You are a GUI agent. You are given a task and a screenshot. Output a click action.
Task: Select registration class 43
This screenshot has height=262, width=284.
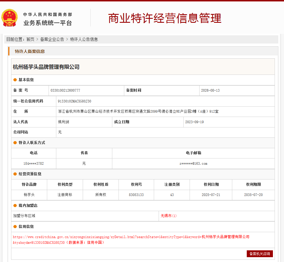point(172,195)
